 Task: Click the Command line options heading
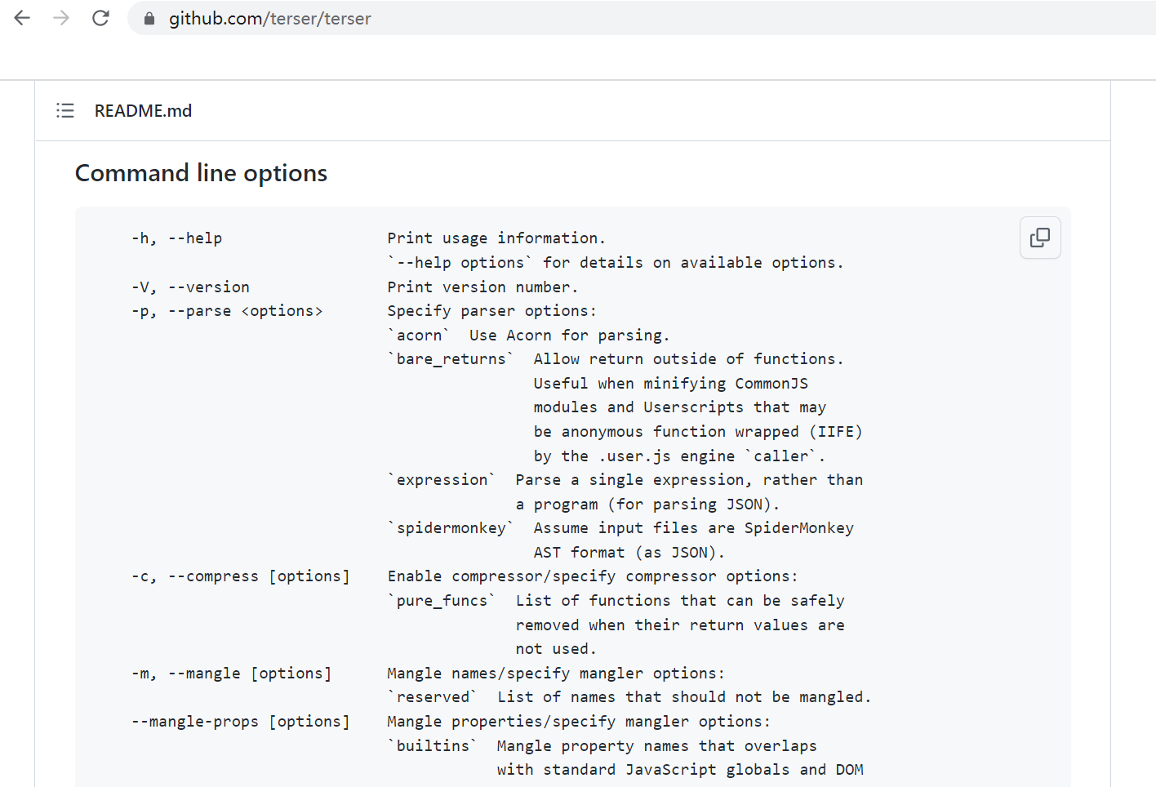(x=201, y=172)
